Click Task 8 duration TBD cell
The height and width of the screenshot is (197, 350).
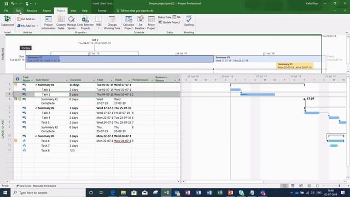[x=83, y=150]
